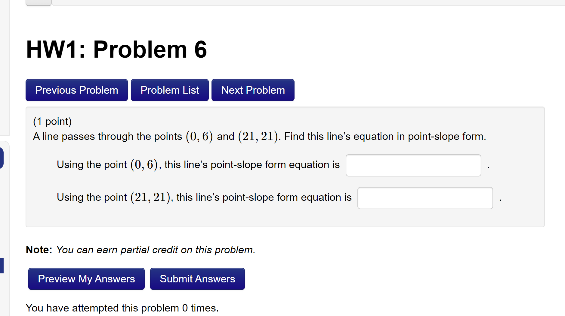Click "Submit Answers"
This screenshot has height=316, width=565.
click(197, 278)
